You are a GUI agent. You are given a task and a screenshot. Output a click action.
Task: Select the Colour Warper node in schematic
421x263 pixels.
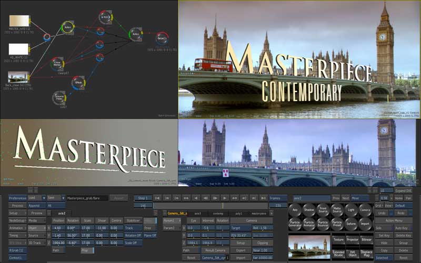point(57,64)
